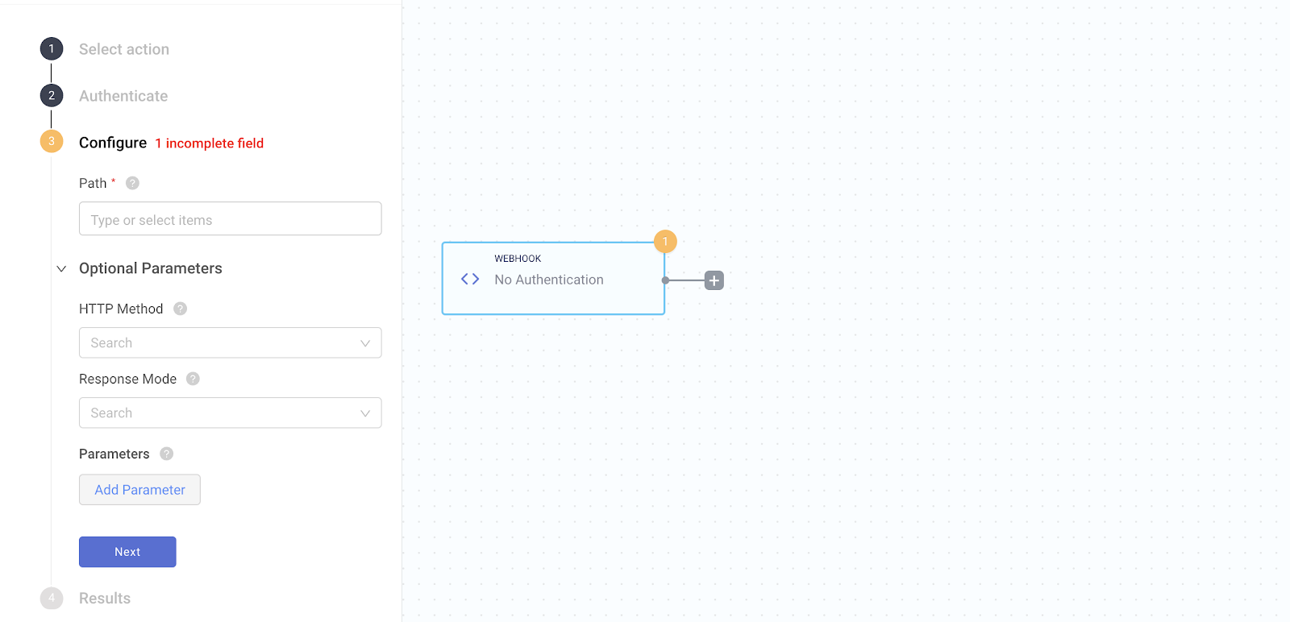Click the help icon next to Parameters

point(167,454)
